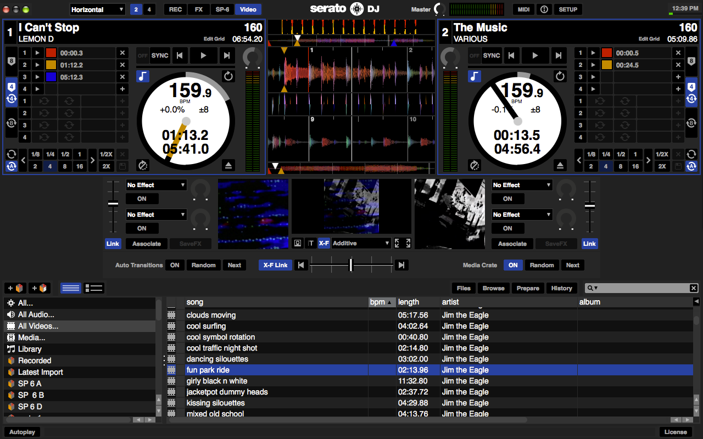Open the SP-6 sampler tab
Viewport: 703px width, 439px height.
(x=222, y=9)
